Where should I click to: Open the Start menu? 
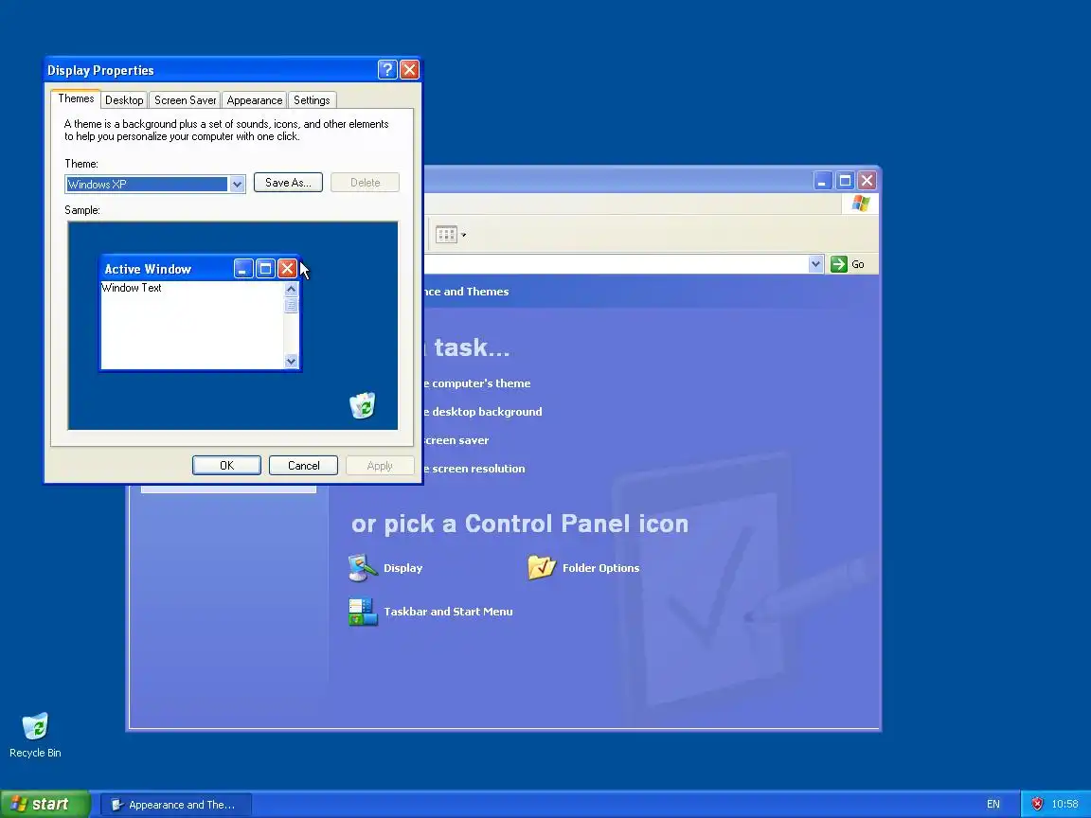click(x=45, y=804)
